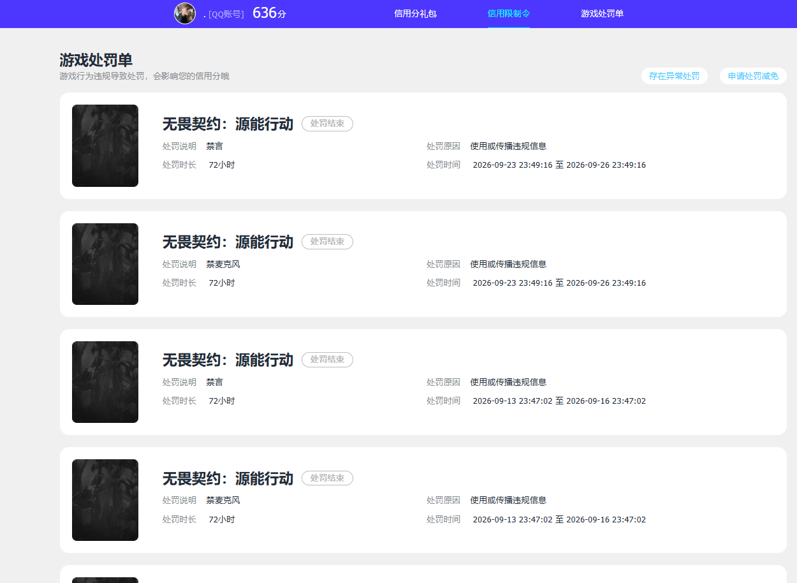797x583 pixels.
Task: Click the 存在异常处罚 button
Action: (x=674, y=76)
